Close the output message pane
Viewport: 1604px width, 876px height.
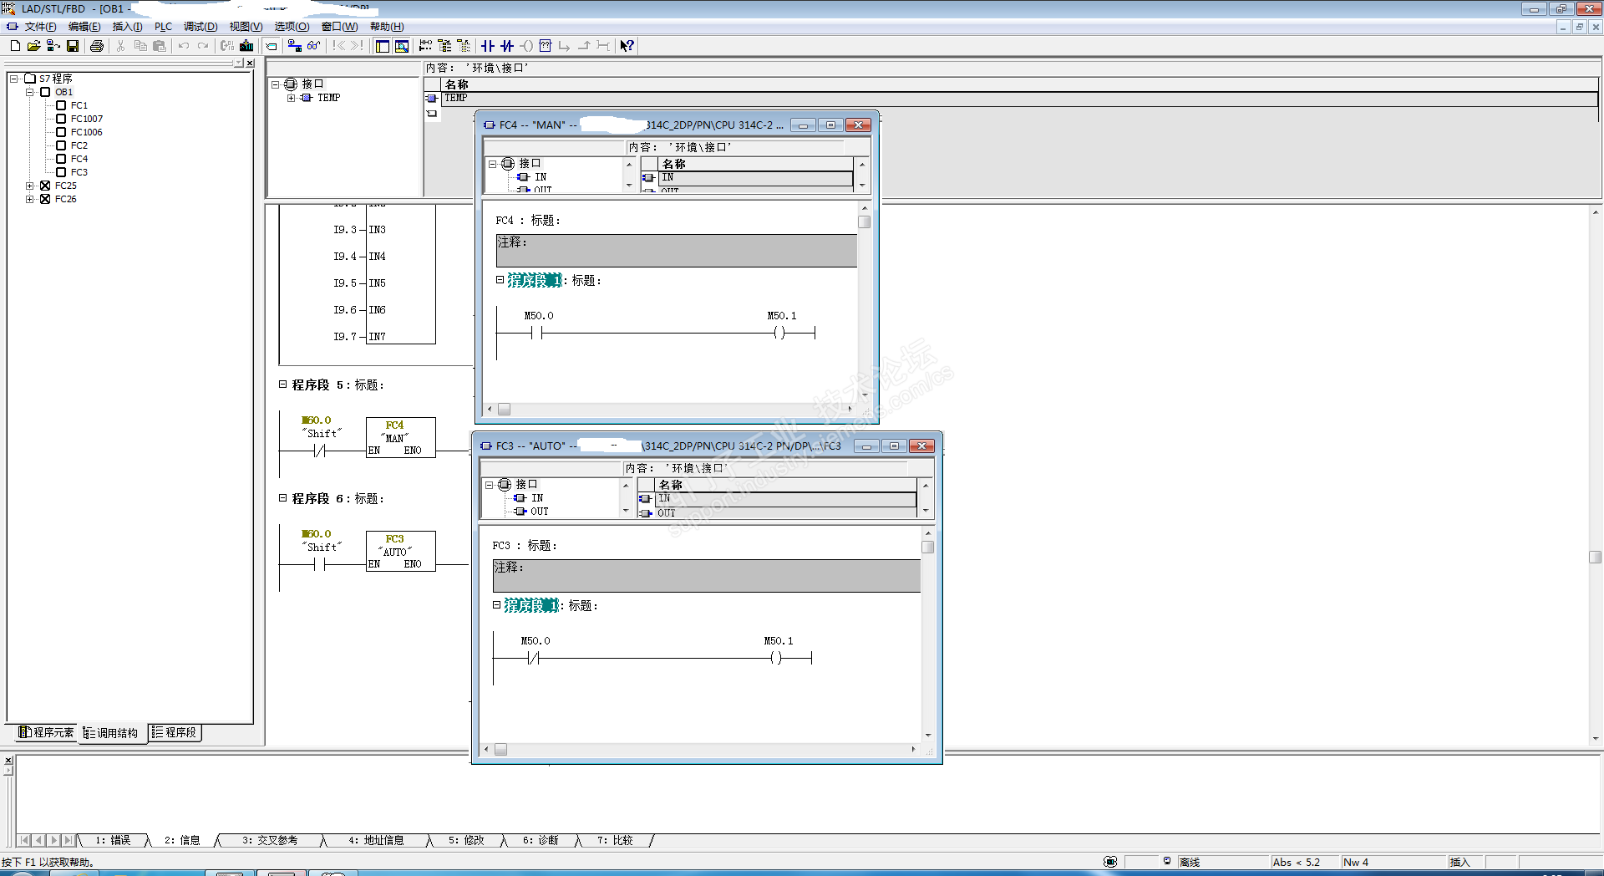(x=8, y=761)
